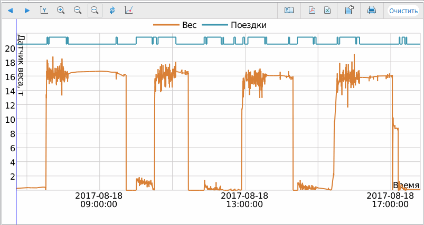Toggle the Y-axis scaling tool
The image size is (424, 225).
click(x=44, y=10)
